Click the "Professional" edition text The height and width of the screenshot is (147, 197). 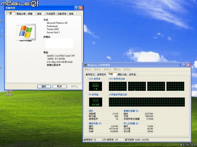pyautogui.click(x=52, y=26)
